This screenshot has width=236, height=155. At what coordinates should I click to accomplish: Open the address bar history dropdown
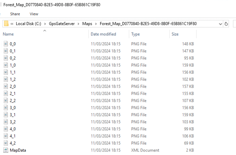tap(220, 24)
